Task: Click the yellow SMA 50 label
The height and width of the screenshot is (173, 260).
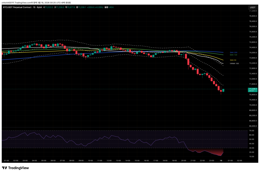Action: pos(233,60)
